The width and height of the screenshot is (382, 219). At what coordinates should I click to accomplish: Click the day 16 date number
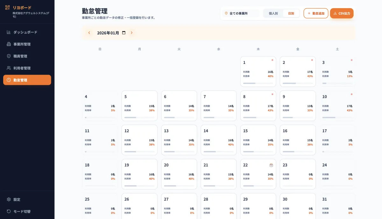click(x=285, y=131)
